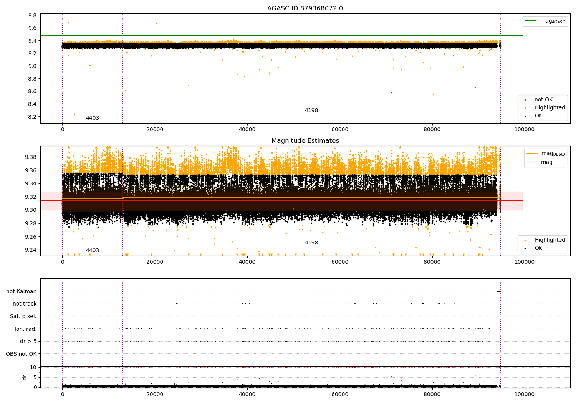Click the red 'not OK' legend marker

coord(525,100)
